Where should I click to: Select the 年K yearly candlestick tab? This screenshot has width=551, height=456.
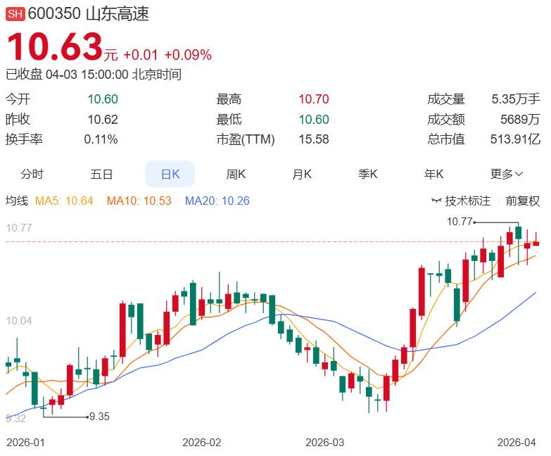click(x=433, y=174)
